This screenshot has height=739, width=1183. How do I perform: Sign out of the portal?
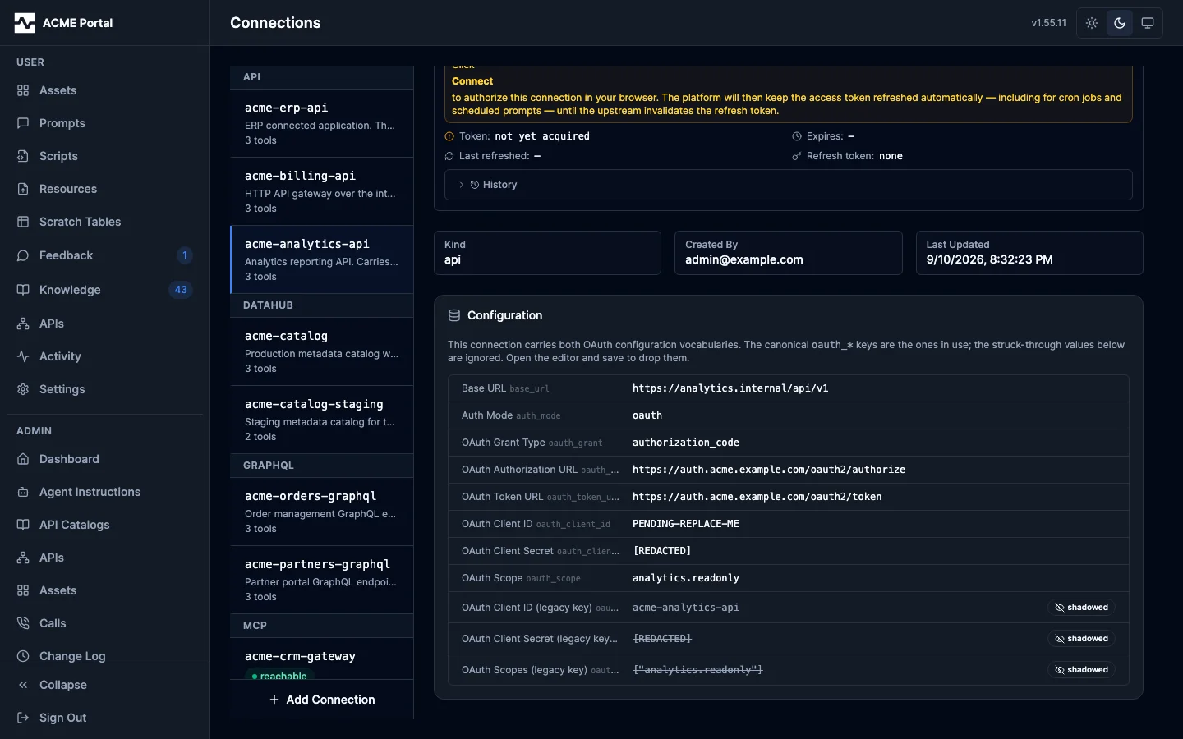(x=105, y=718)
